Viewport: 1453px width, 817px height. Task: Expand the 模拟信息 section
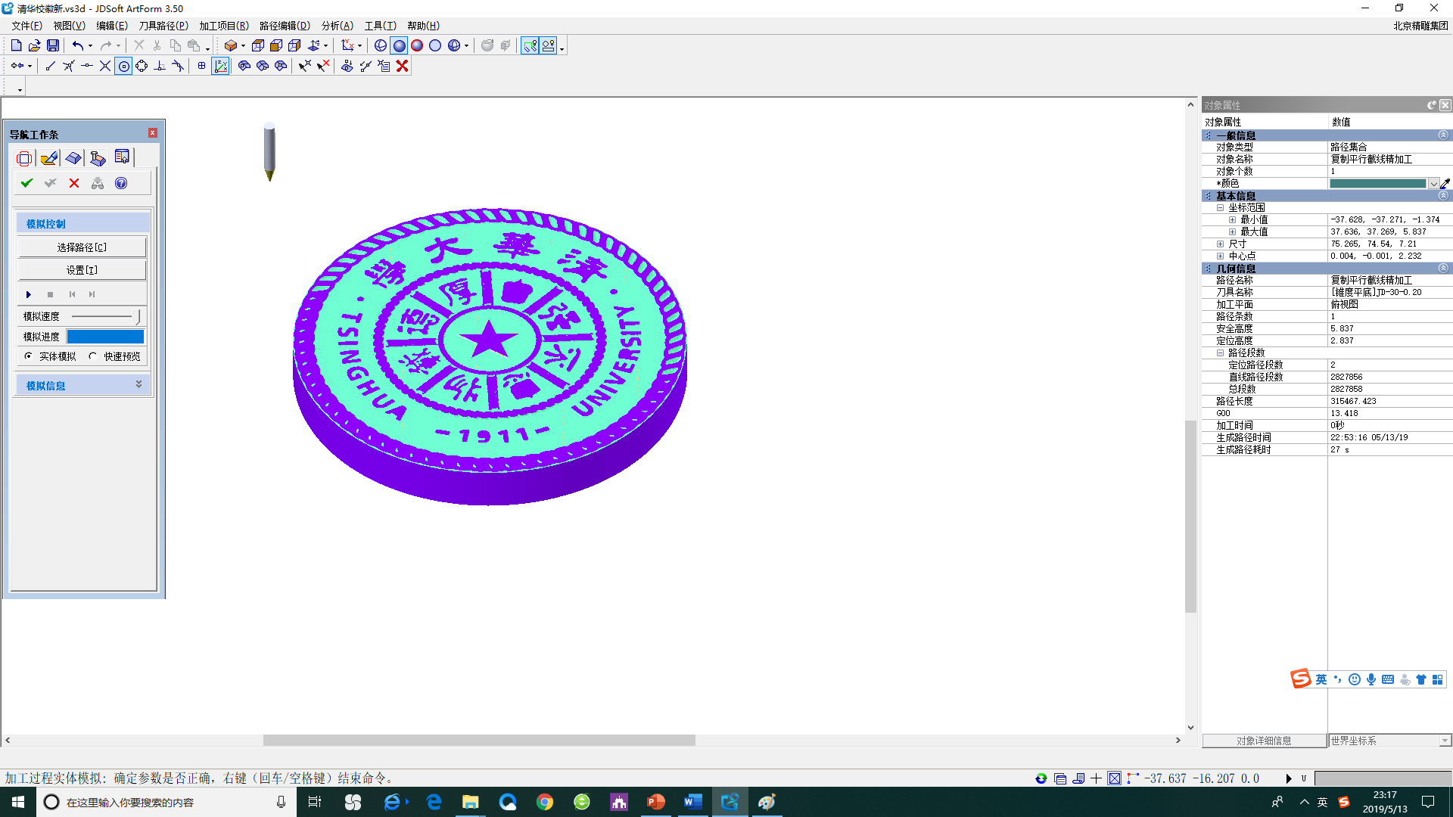(138, 385)
